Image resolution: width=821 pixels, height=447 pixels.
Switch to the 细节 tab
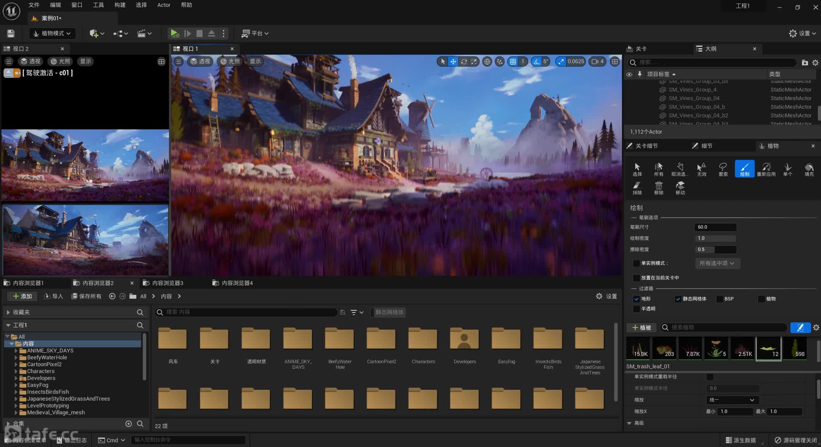(706, 146)
